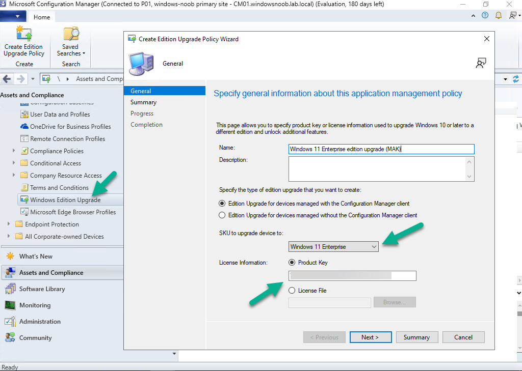The height and width of the screenshot is (371, 522).
Task: Click the User Data and Profiles icon
Action: coord(24,115)
